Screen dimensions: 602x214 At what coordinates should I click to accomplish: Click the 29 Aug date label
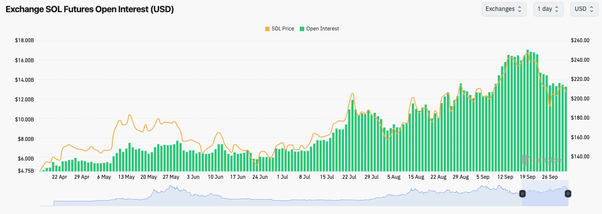[x=461, y=177]
